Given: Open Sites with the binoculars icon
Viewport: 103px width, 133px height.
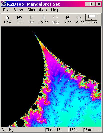Looking at the screenshot, I should tap(67, 18).
